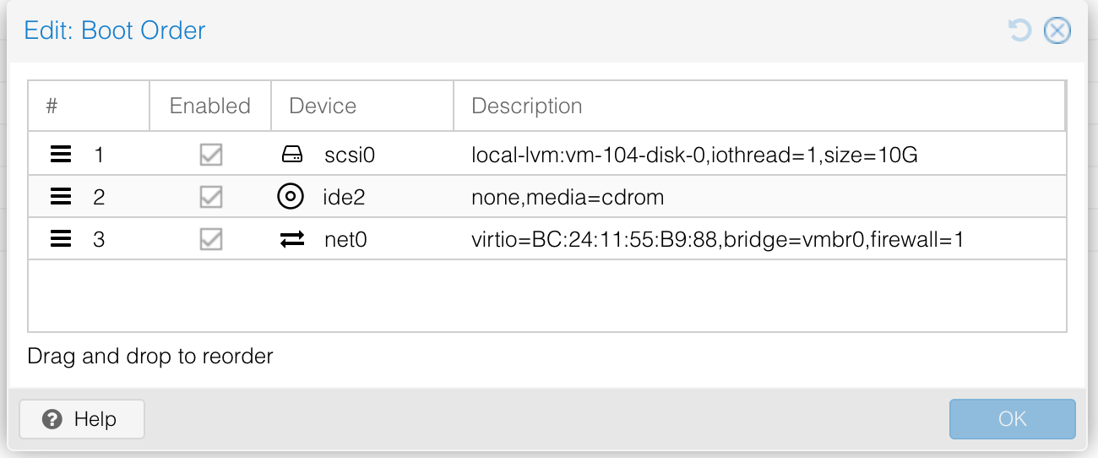Screen dimensions: 1098x458
Task: Uncheck net0 boot enabled checkbox
Action: (x=210, y=240)
